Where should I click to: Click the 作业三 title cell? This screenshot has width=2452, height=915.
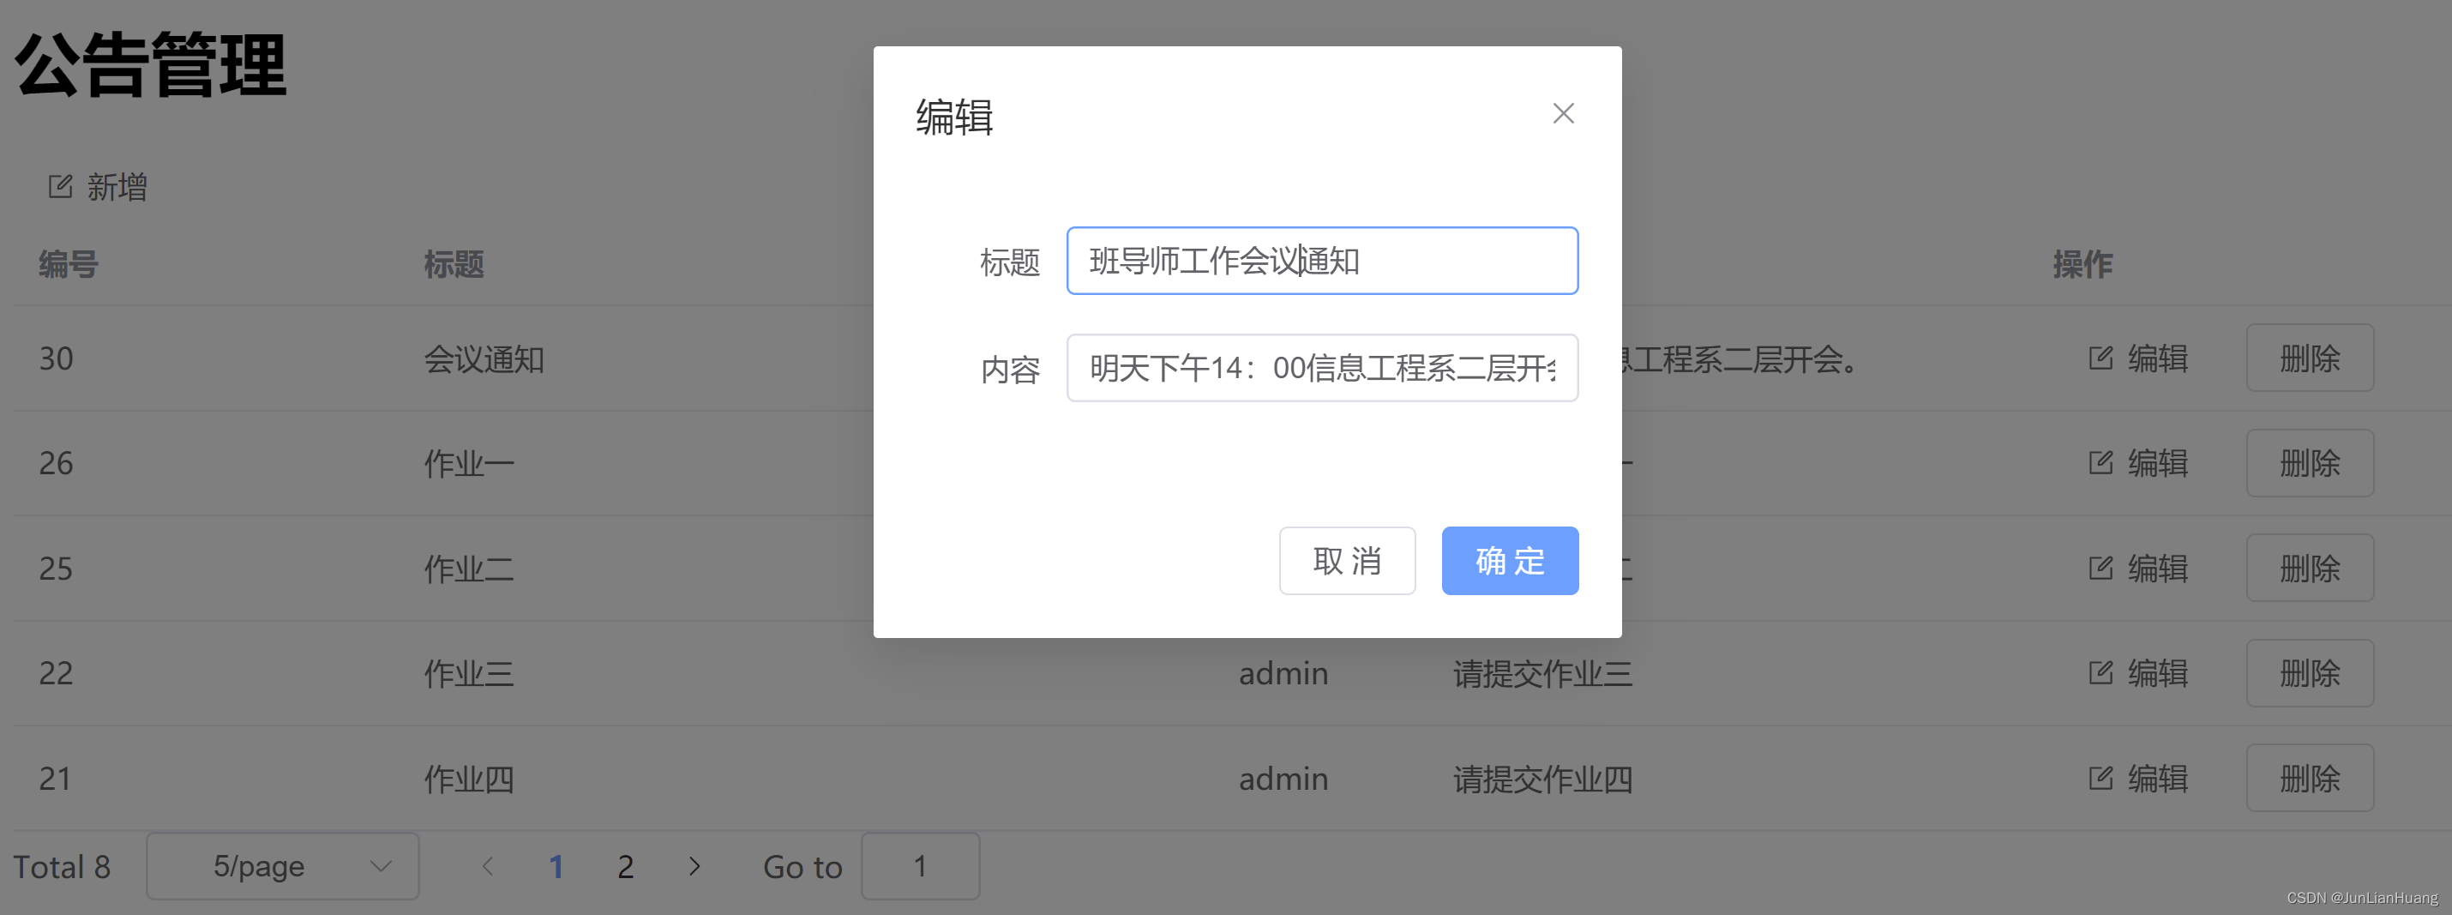[469, 674]
